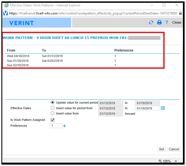Screen dimensions: 186x166
Task: Click the security lock icon in address bar
Action: (180, 13)
